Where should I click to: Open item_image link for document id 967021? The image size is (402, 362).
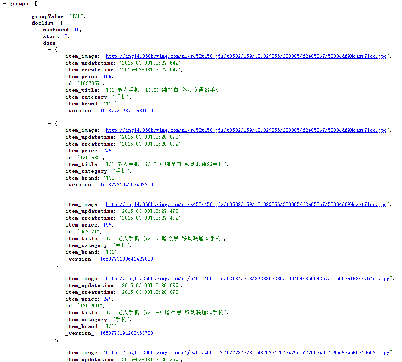point(246,205)
